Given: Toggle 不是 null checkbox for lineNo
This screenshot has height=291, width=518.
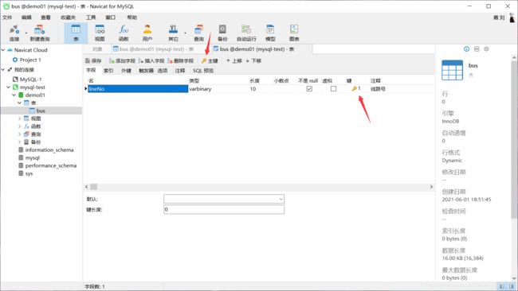Looking at the screenshot, I should click(309, 88).
